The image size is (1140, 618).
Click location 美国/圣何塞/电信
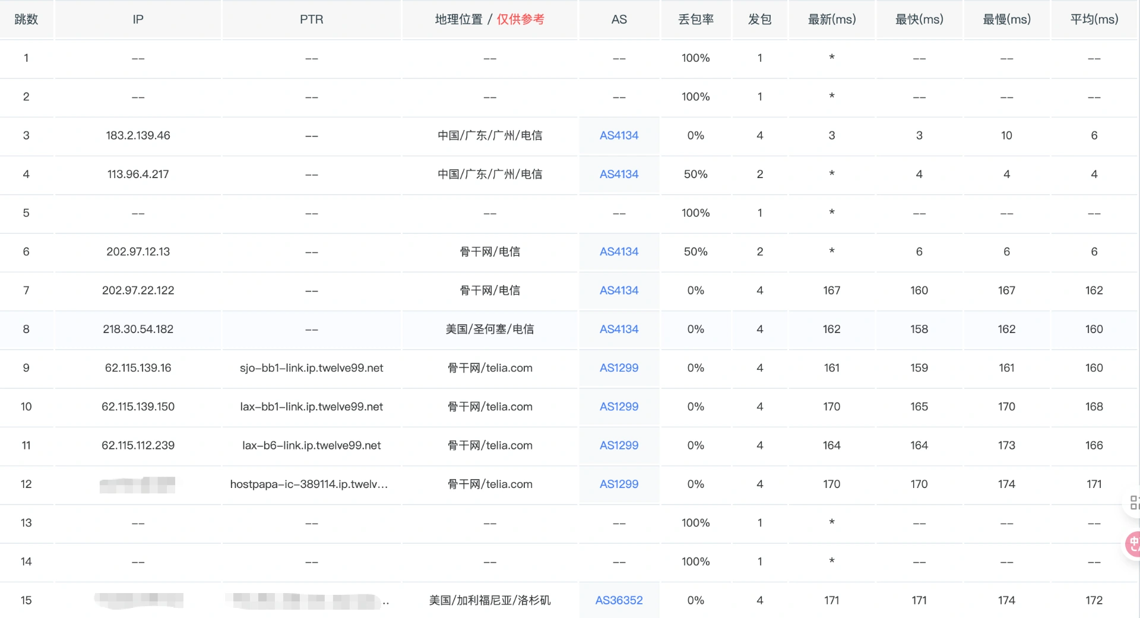coord(490,329)
